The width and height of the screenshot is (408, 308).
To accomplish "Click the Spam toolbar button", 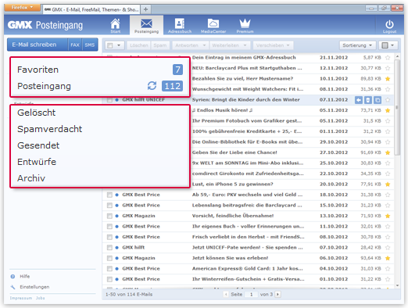I will 160,45.
